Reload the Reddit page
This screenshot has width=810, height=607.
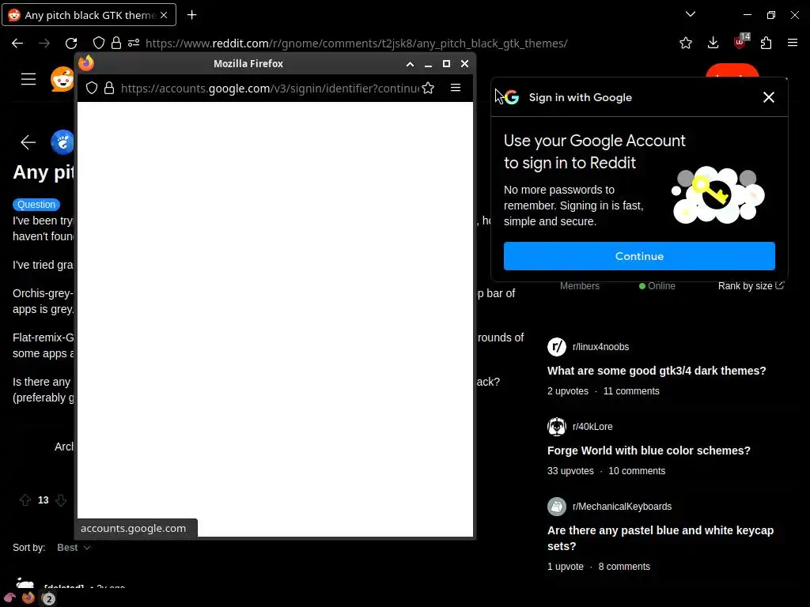pos(71,43)
